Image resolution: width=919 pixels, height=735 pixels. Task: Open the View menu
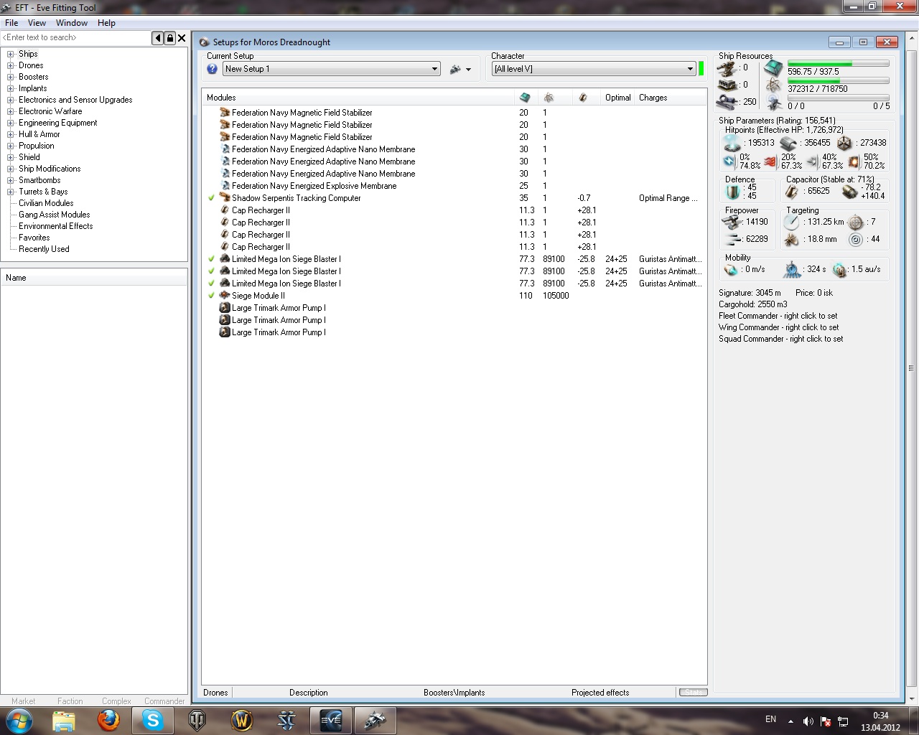pos(37,23)
